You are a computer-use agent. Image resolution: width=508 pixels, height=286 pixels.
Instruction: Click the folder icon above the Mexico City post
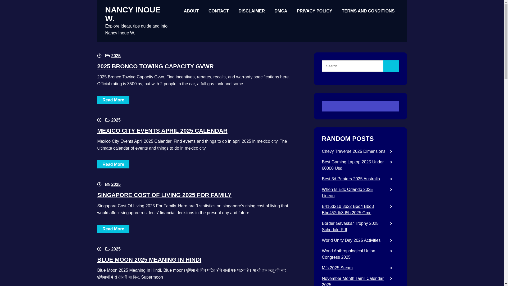107,120
